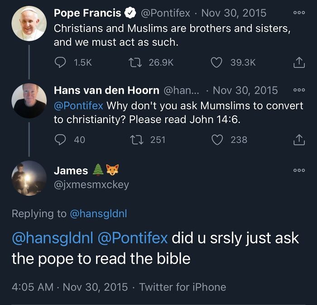The image size is (317, 305).
Task: Share Hans van den Hoorn's tweet
Action: (298, 140)
